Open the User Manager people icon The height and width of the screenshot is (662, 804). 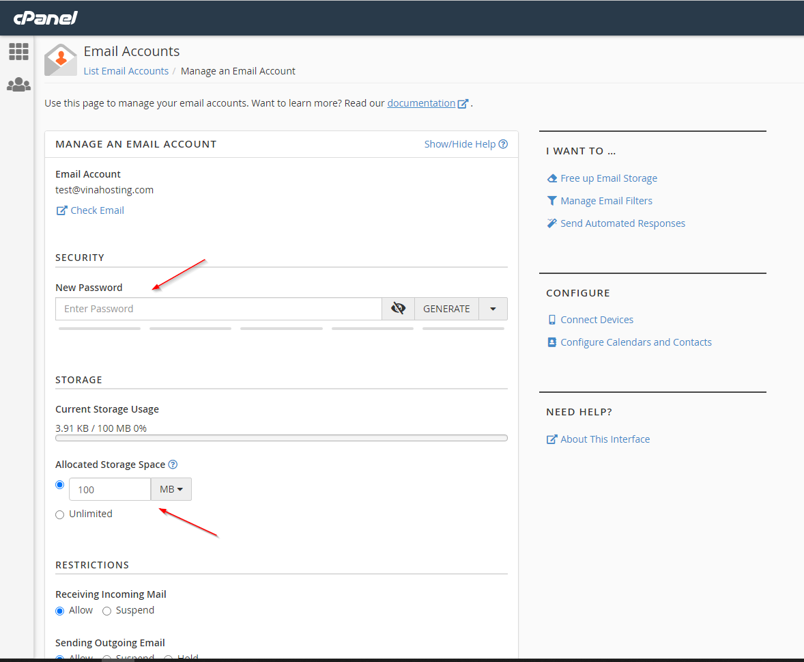pyautogui.click(x=18, y=85)
